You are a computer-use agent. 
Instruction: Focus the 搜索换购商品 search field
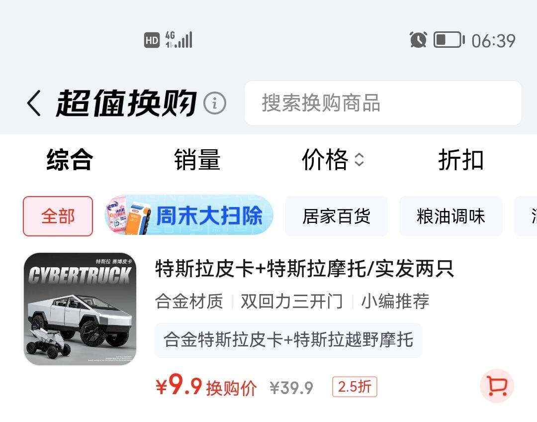tap(383, 103)
